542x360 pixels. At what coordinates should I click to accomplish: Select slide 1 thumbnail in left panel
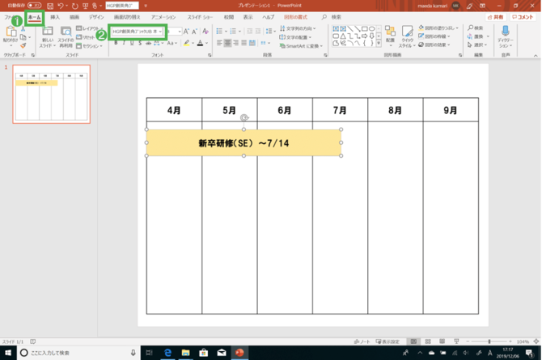coord(52,94)
